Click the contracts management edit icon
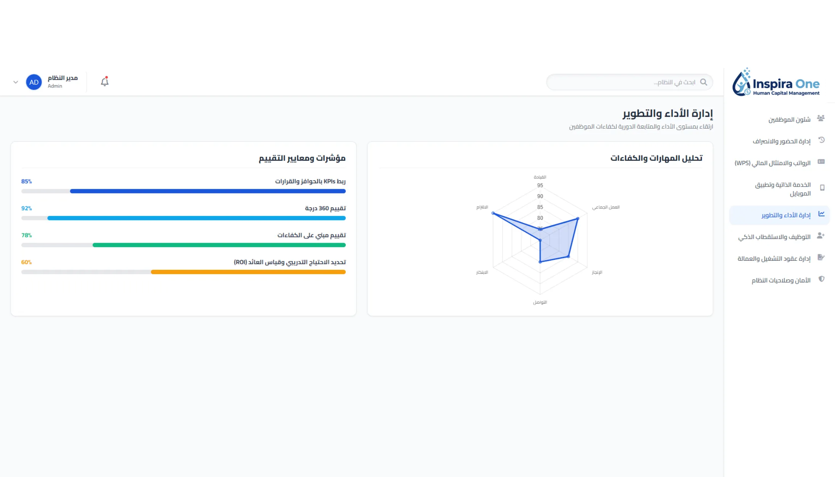Screen dimensions: 835x477 coord(821,258)
